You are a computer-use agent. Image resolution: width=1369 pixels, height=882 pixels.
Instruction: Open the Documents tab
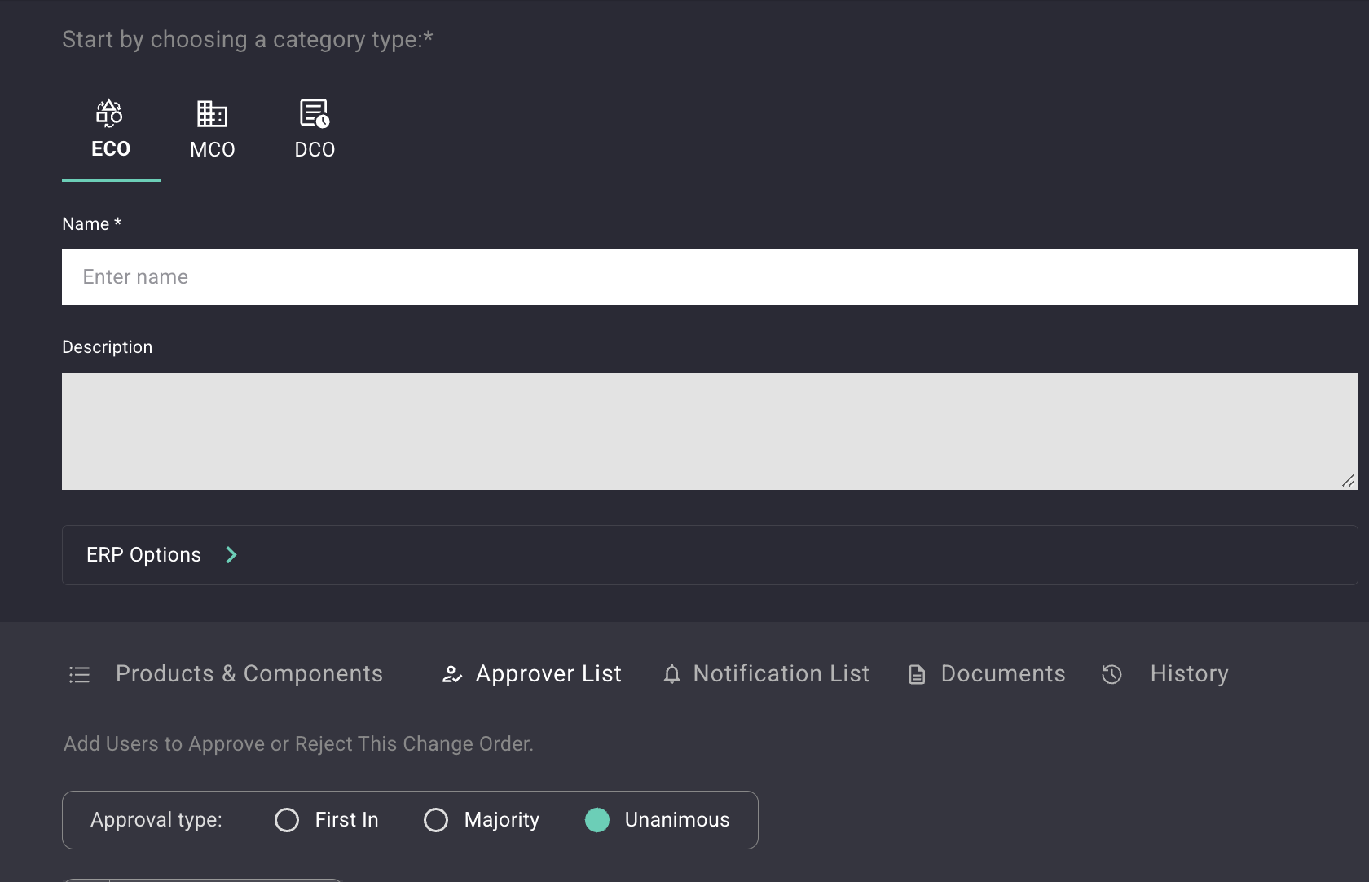1002,674
